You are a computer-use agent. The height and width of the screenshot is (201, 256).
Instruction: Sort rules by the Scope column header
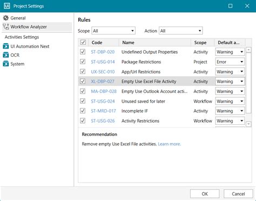click(x=203, y=43)
